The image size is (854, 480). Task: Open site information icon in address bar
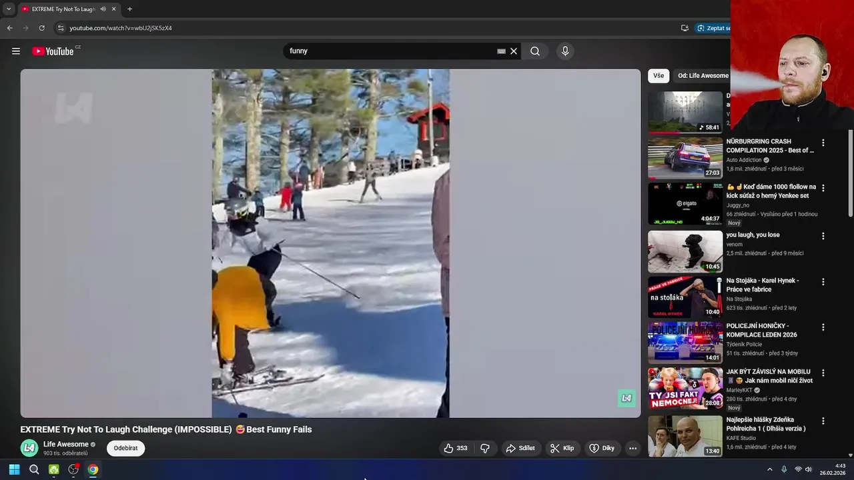61,28
